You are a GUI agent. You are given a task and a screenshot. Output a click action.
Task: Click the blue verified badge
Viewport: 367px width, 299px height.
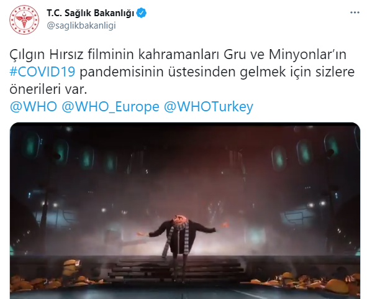142,13
